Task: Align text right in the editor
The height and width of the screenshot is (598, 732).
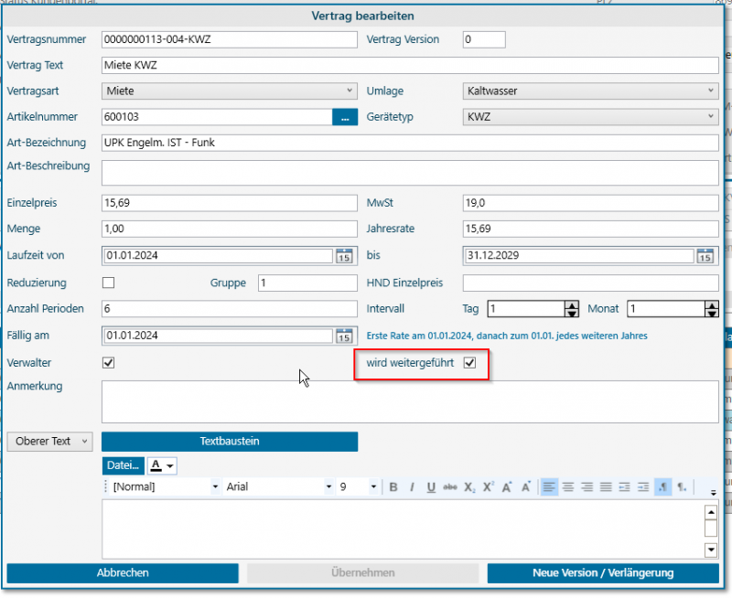Action: 587,487
